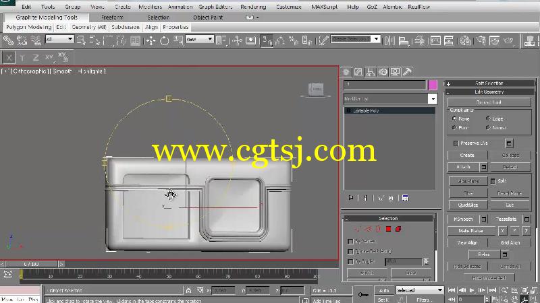Toggle the 3D Snaps button

[267, 41]
